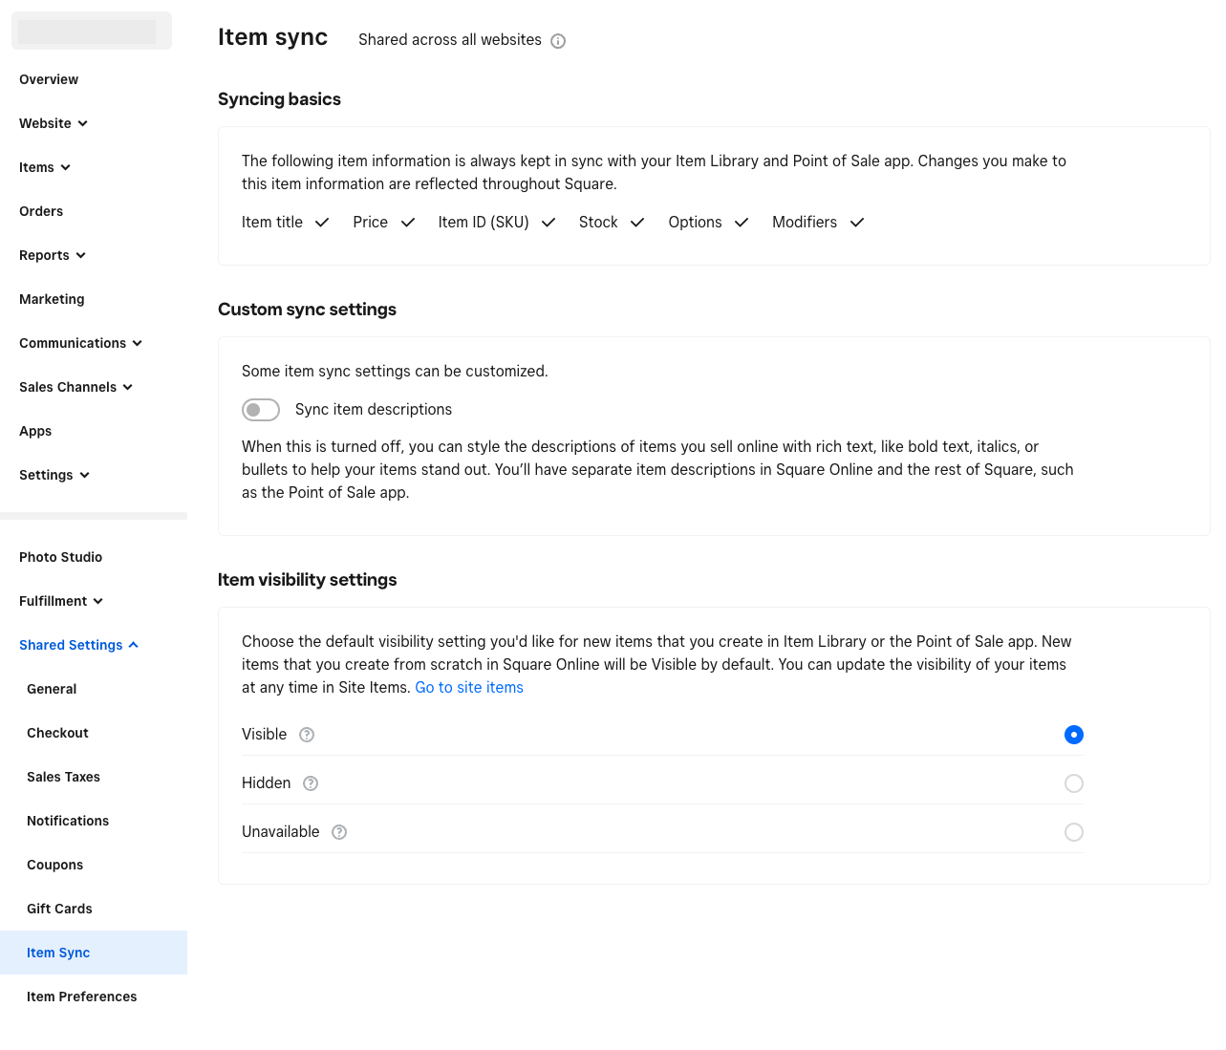The width and height of the screenshot is (1226, 1050).
Task: Expand the Website menu in sidebar
Action: click(54, 123)
